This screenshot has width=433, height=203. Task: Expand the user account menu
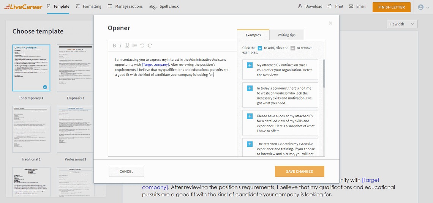pos(423,7)
